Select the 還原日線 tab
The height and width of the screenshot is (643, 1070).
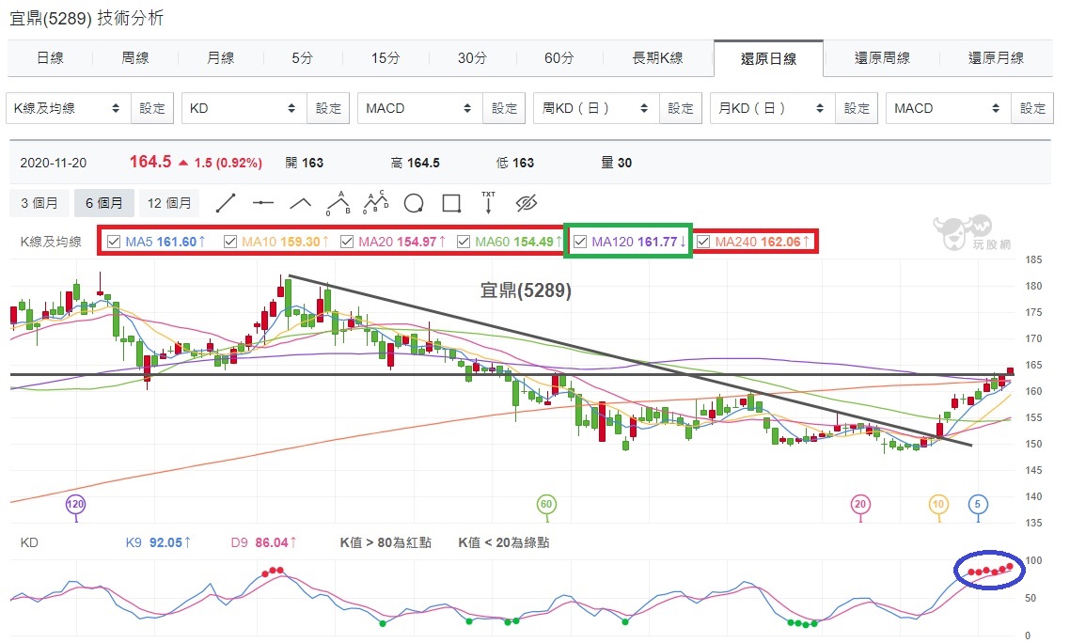(x=769, y=58)
